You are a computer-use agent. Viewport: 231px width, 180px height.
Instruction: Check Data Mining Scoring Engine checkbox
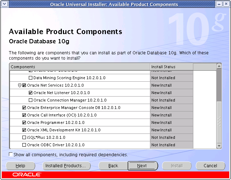[31, 78]
